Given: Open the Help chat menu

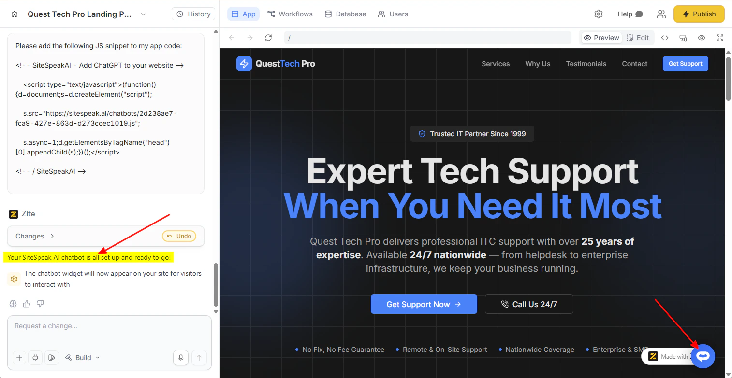Looking at the screenshot, I should point(630,14).
